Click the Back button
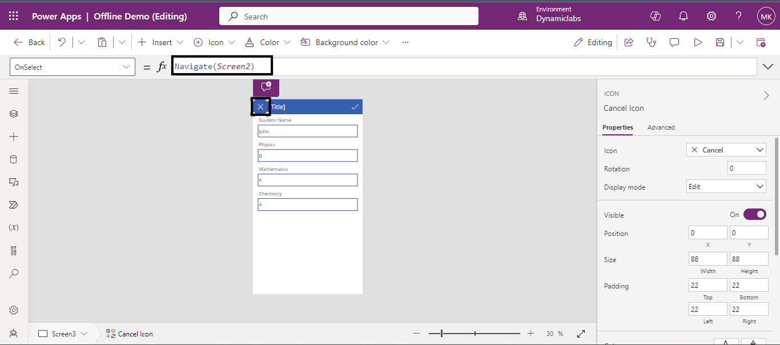The height and width of the screenshot is (345, 780). 30,42
